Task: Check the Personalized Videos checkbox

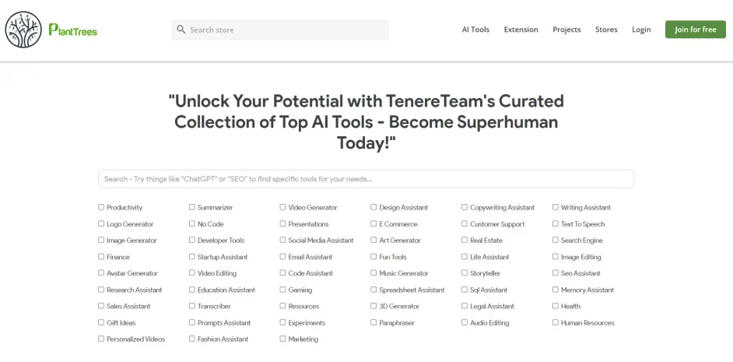Action: [x=101, y=339]
